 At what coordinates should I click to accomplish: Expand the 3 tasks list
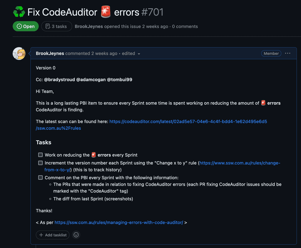56,26
